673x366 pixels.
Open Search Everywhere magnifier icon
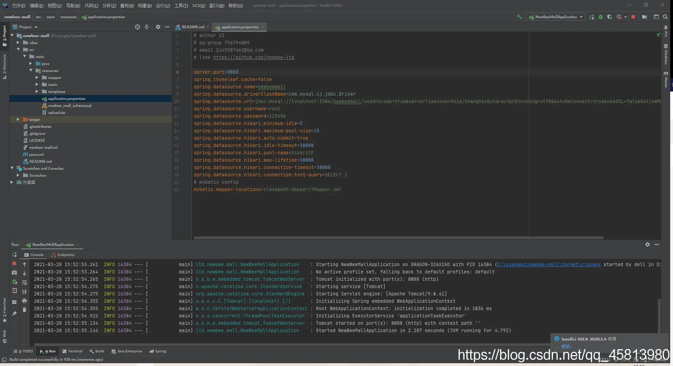[x=665, y=17]
